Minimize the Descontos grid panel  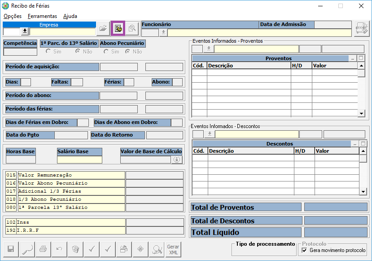click(x=355, y=144)
